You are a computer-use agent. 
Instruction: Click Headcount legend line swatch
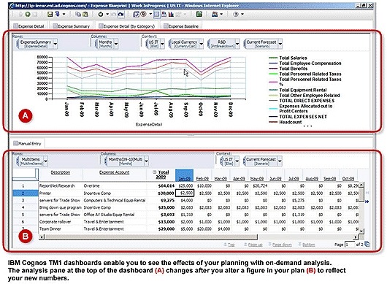pos(273,122)
